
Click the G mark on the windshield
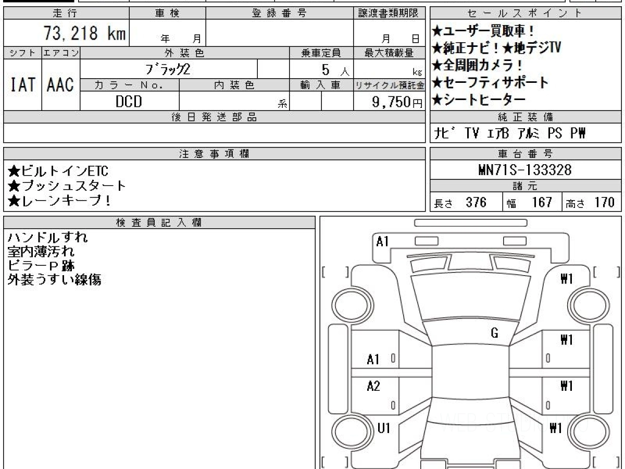click(x=494, y=334)
